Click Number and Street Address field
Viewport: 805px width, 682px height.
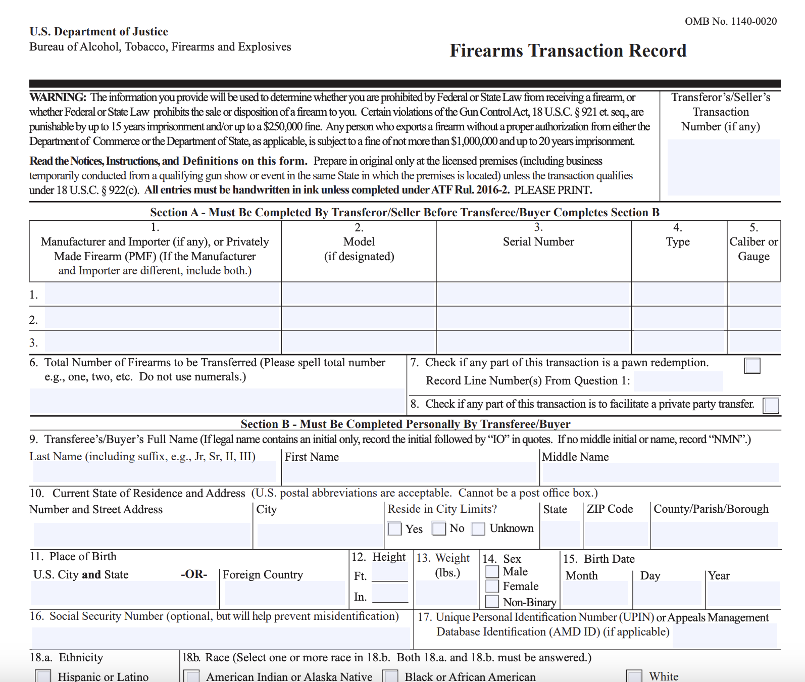(142, 534)
